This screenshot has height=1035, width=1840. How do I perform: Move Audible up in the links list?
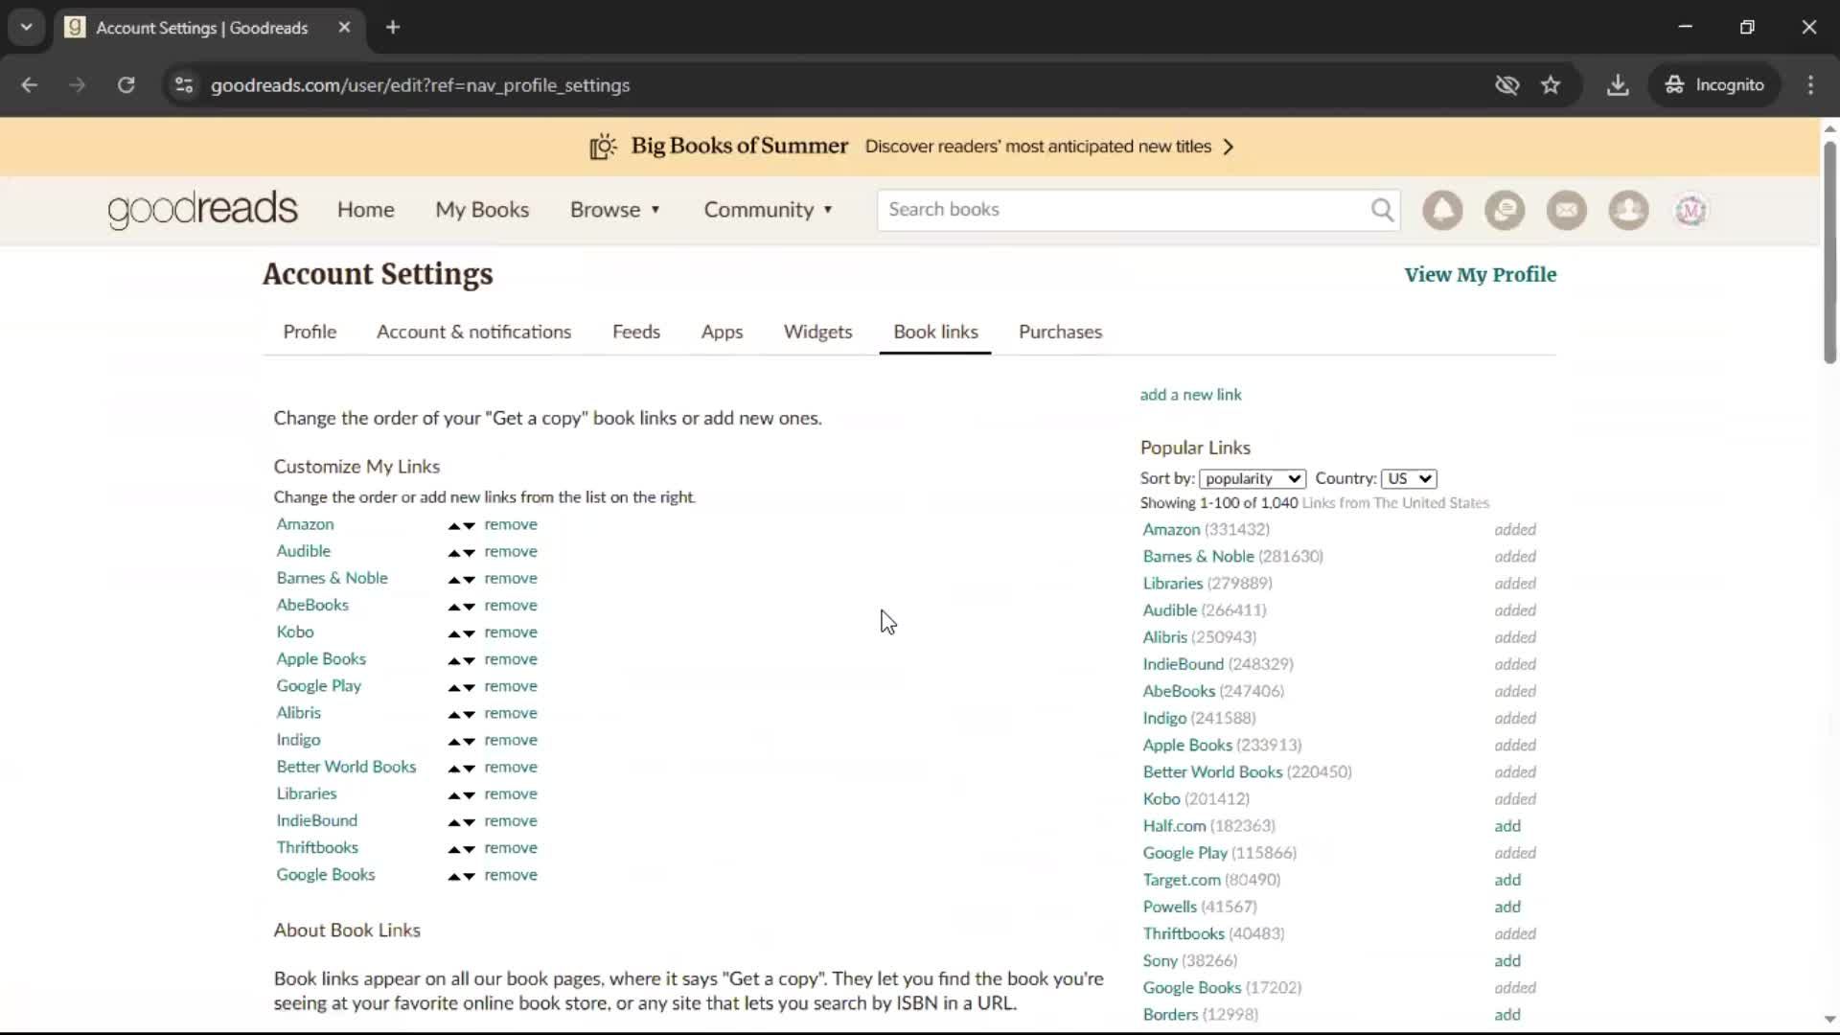pyautogui.click(x=454, y=553)
